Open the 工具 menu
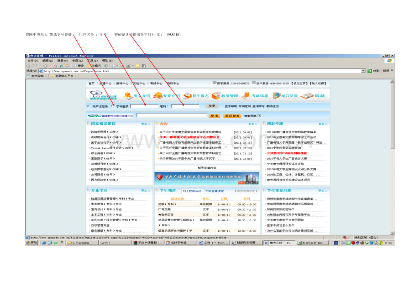This screenshot has width=420, height=297. (x=92, y=61)
